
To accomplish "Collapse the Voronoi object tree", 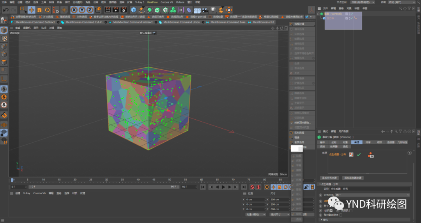I will (318, 14).
